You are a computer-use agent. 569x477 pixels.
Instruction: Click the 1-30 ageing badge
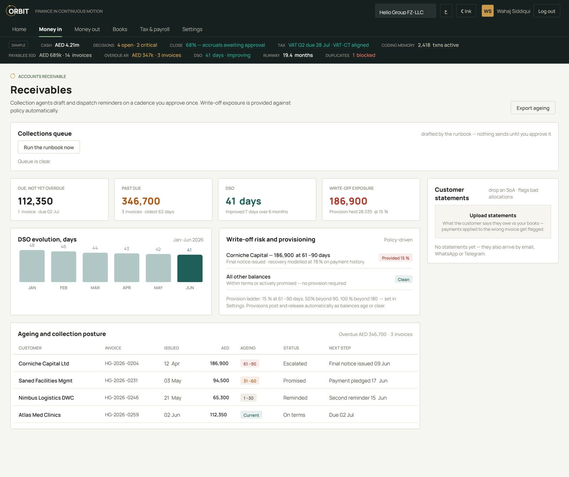click(x=248, y=398)
